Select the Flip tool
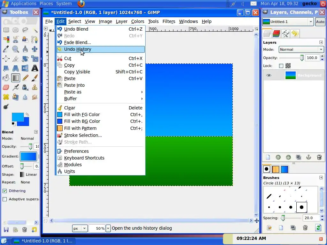This screenshot has width=327, height=245. point(25,68)
